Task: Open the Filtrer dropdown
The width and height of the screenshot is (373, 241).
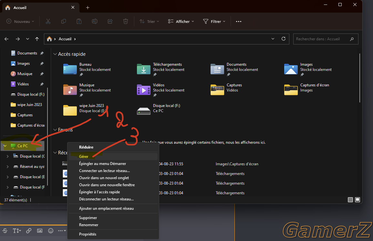Action: [214, 21]
